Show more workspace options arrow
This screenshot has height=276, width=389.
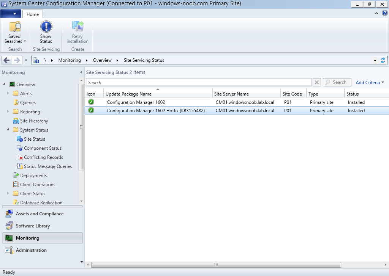coord(82,262)
